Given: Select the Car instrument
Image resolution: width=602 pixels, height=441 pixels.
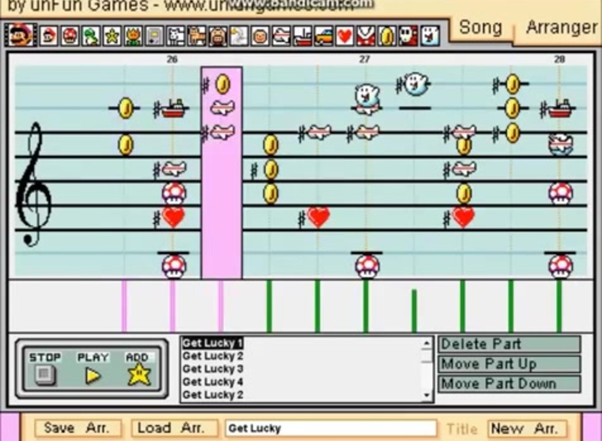Looking at the screenshot, I should click(x=324, y=36).
